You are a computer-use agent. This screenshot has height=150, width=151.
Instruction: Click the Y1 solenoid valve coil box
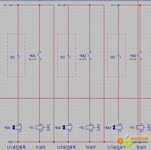point(39,127)
